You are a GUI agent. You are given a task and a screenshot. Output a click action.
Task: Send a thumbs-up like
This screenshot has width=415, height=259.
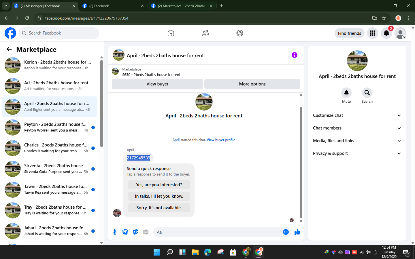tap(297, 232)
